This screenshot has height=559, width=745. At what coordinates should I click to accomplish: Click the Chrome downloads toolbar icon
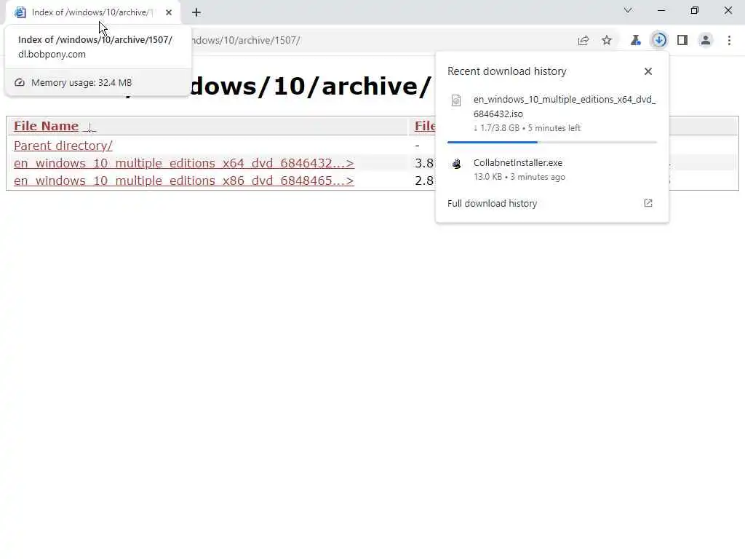click(x=659, y=40)
